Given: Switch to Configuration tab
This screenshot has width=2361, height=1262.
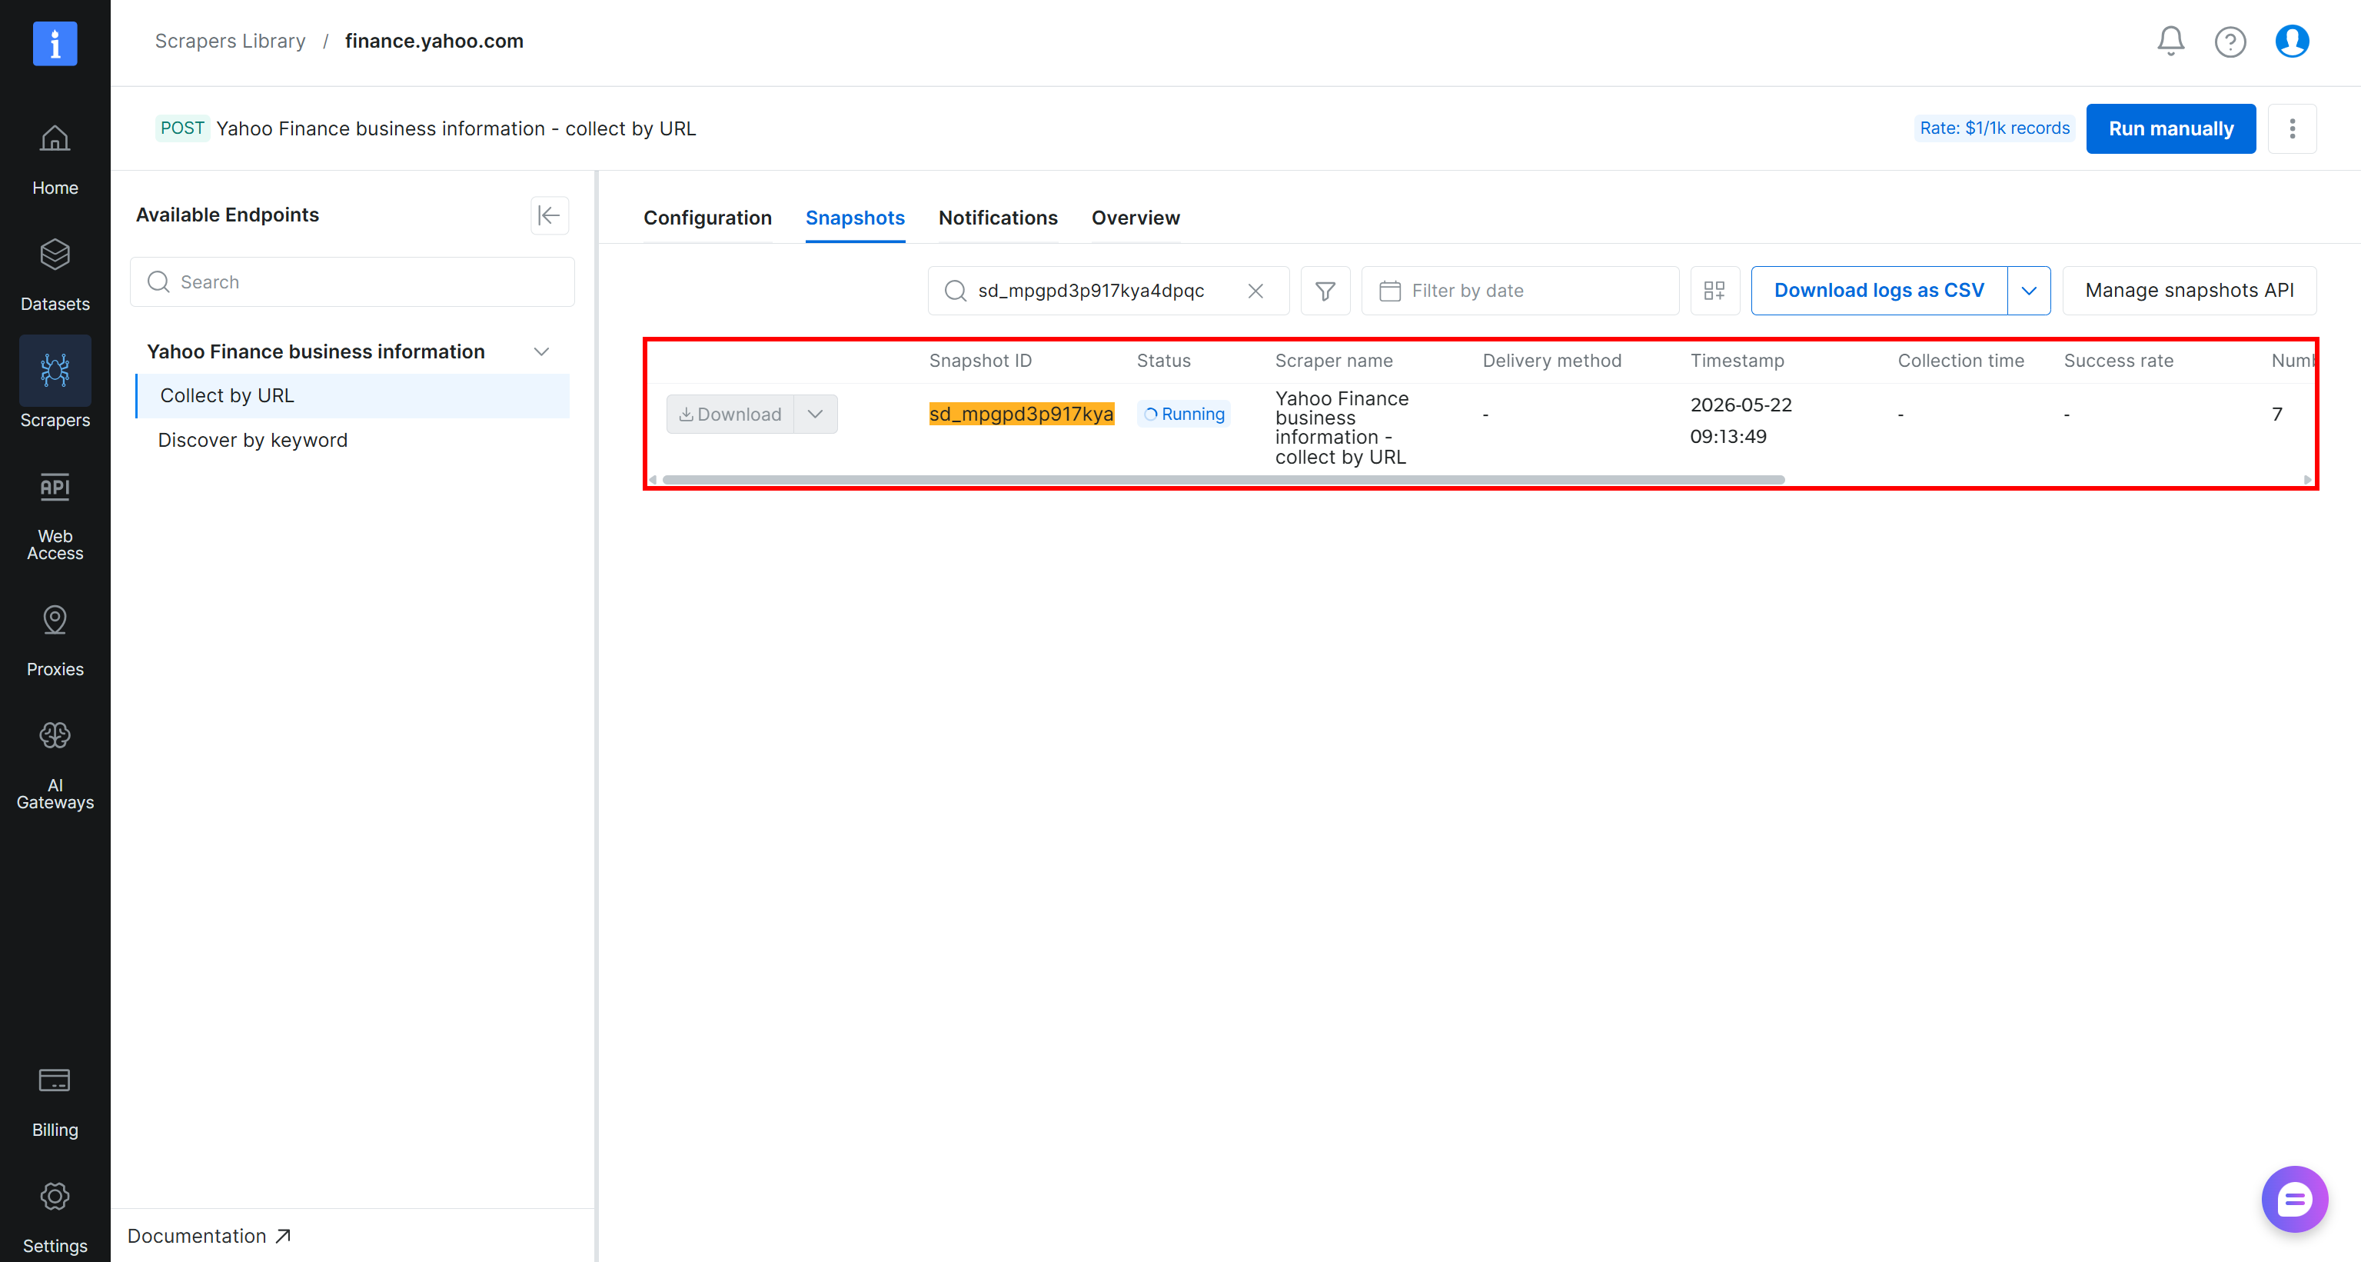Looking at the screenshot, I should tap(707, 218).
